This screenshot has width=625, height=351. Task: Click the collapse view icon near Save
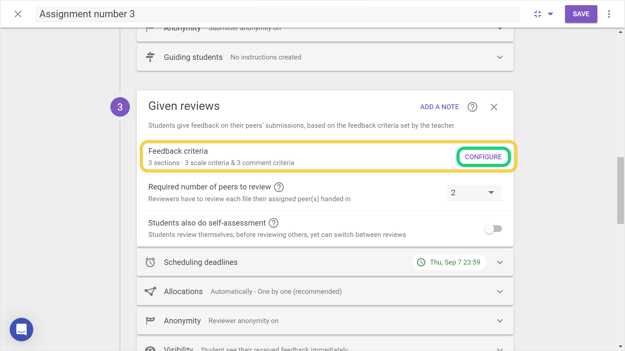537,14
